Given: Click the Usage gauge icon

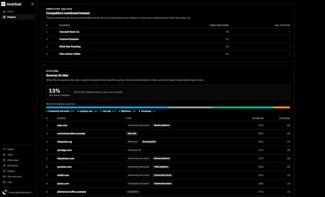Looking at the screenshot, I should [x=4, y=149].
